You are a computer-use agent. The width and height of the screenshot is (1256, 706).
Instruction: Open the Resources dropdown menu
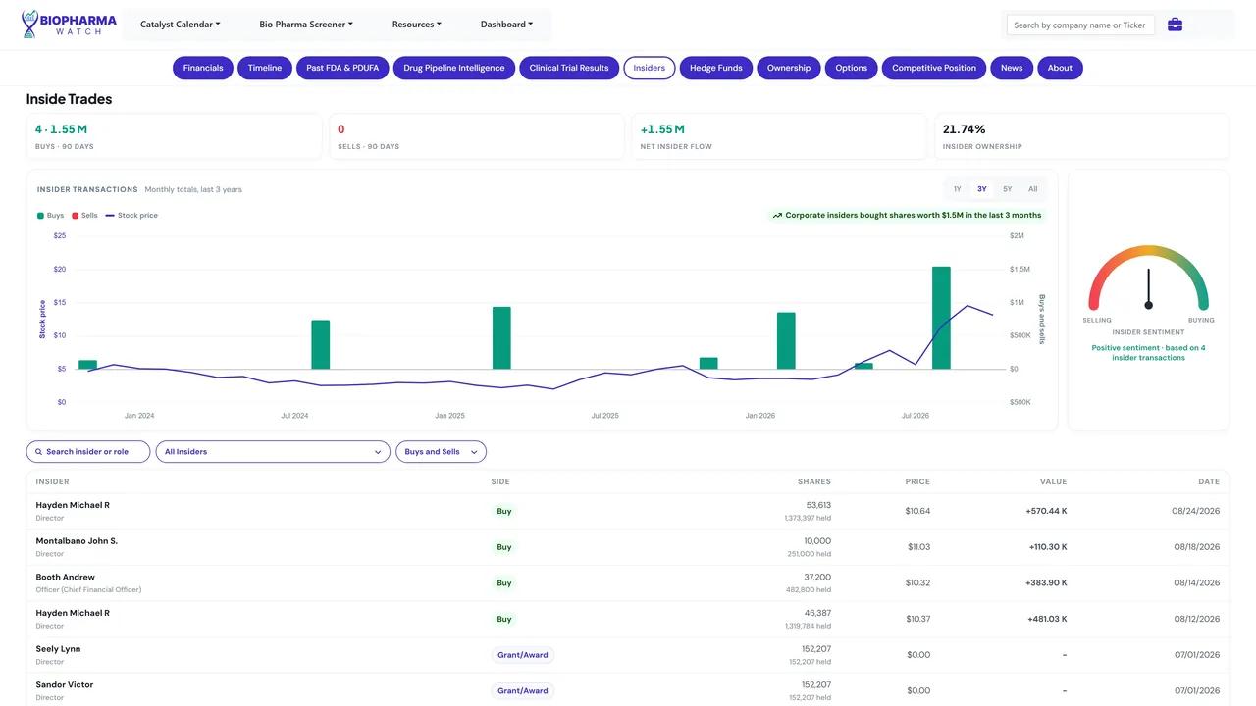tap(417, 25)
